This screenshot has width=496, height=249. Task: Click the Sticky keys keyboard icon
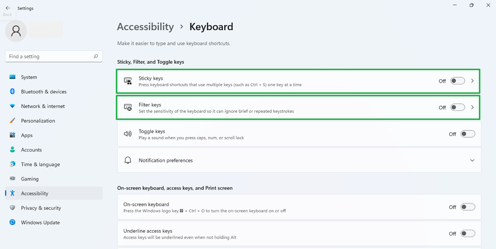tap(128, 81)
